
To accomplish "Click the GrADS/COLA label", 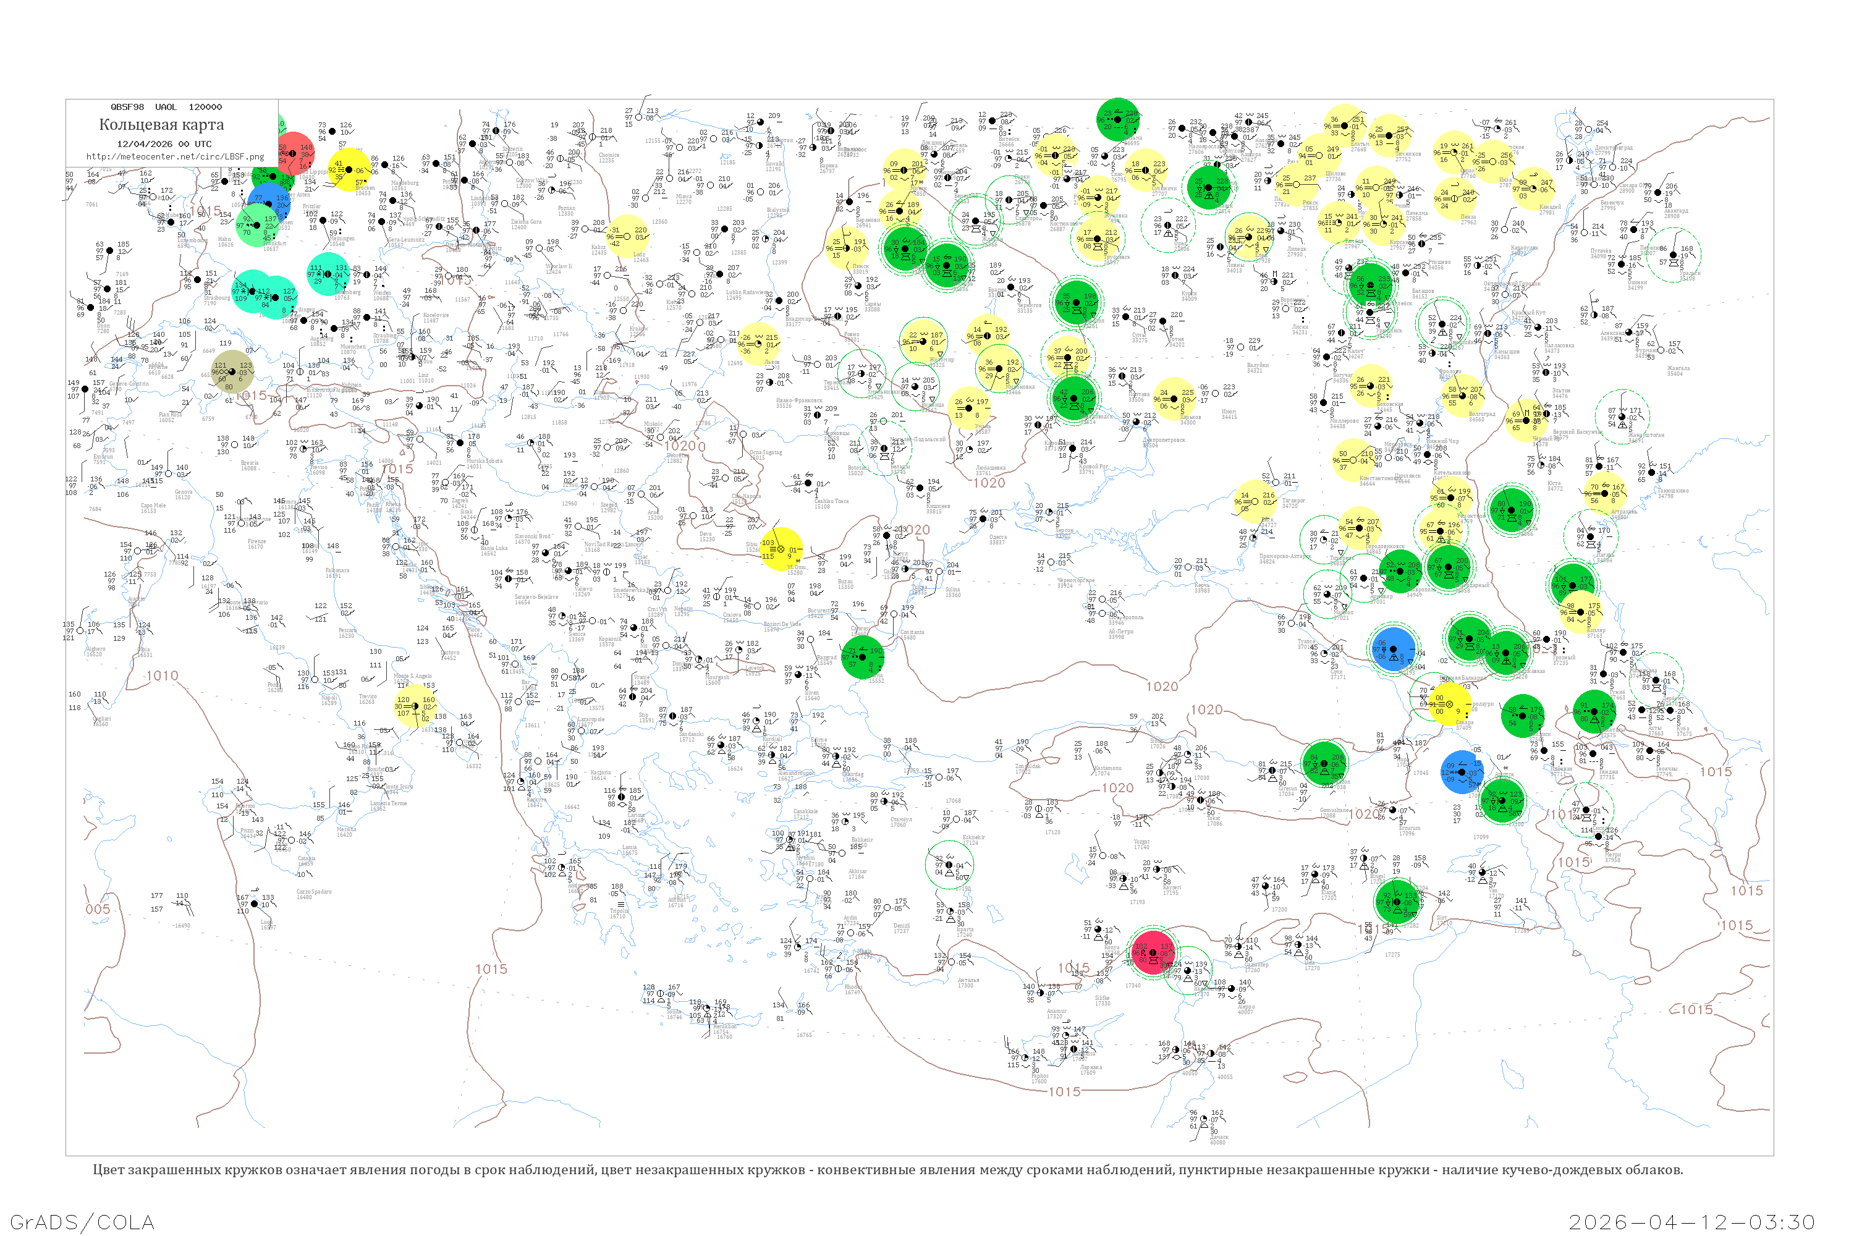I will (x=82, y=1222).
